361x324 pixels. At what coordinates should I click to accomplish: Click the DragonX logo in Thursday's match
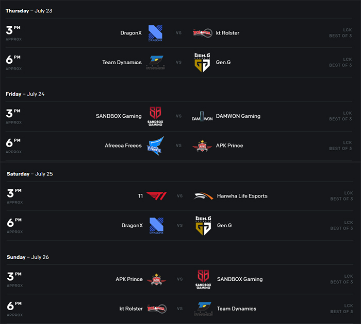point(155,33)
